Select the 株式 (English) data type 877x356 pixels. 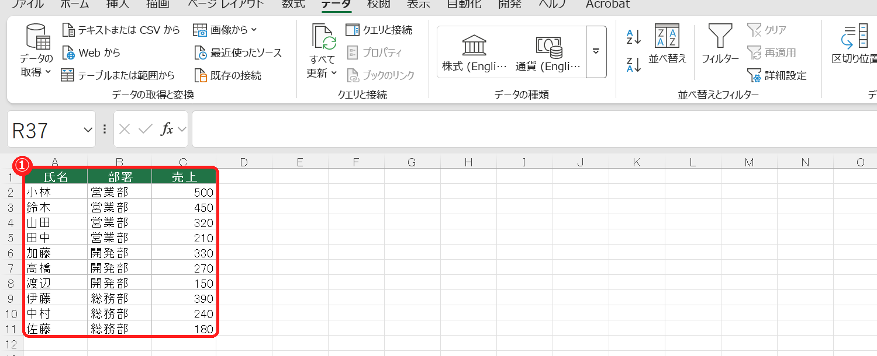(475, 53)
